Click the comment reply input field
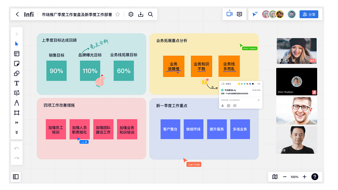The image size is (338, 190). (238, 100)
